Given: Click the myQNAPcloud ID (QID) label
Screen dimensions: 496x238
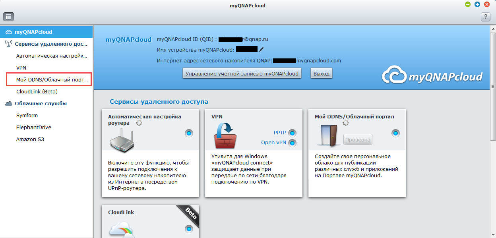Looking at the screenshot, I should (x=187, y=39).
